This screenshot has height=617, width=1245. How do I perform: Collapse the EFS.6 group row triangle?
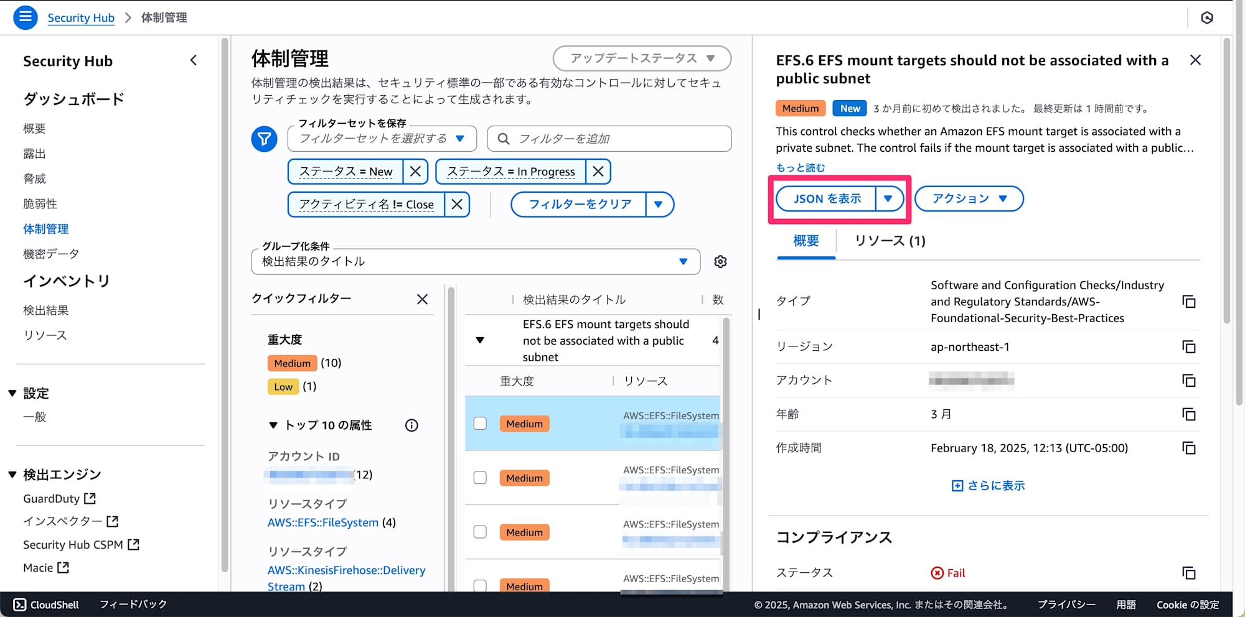pos(480,340)
